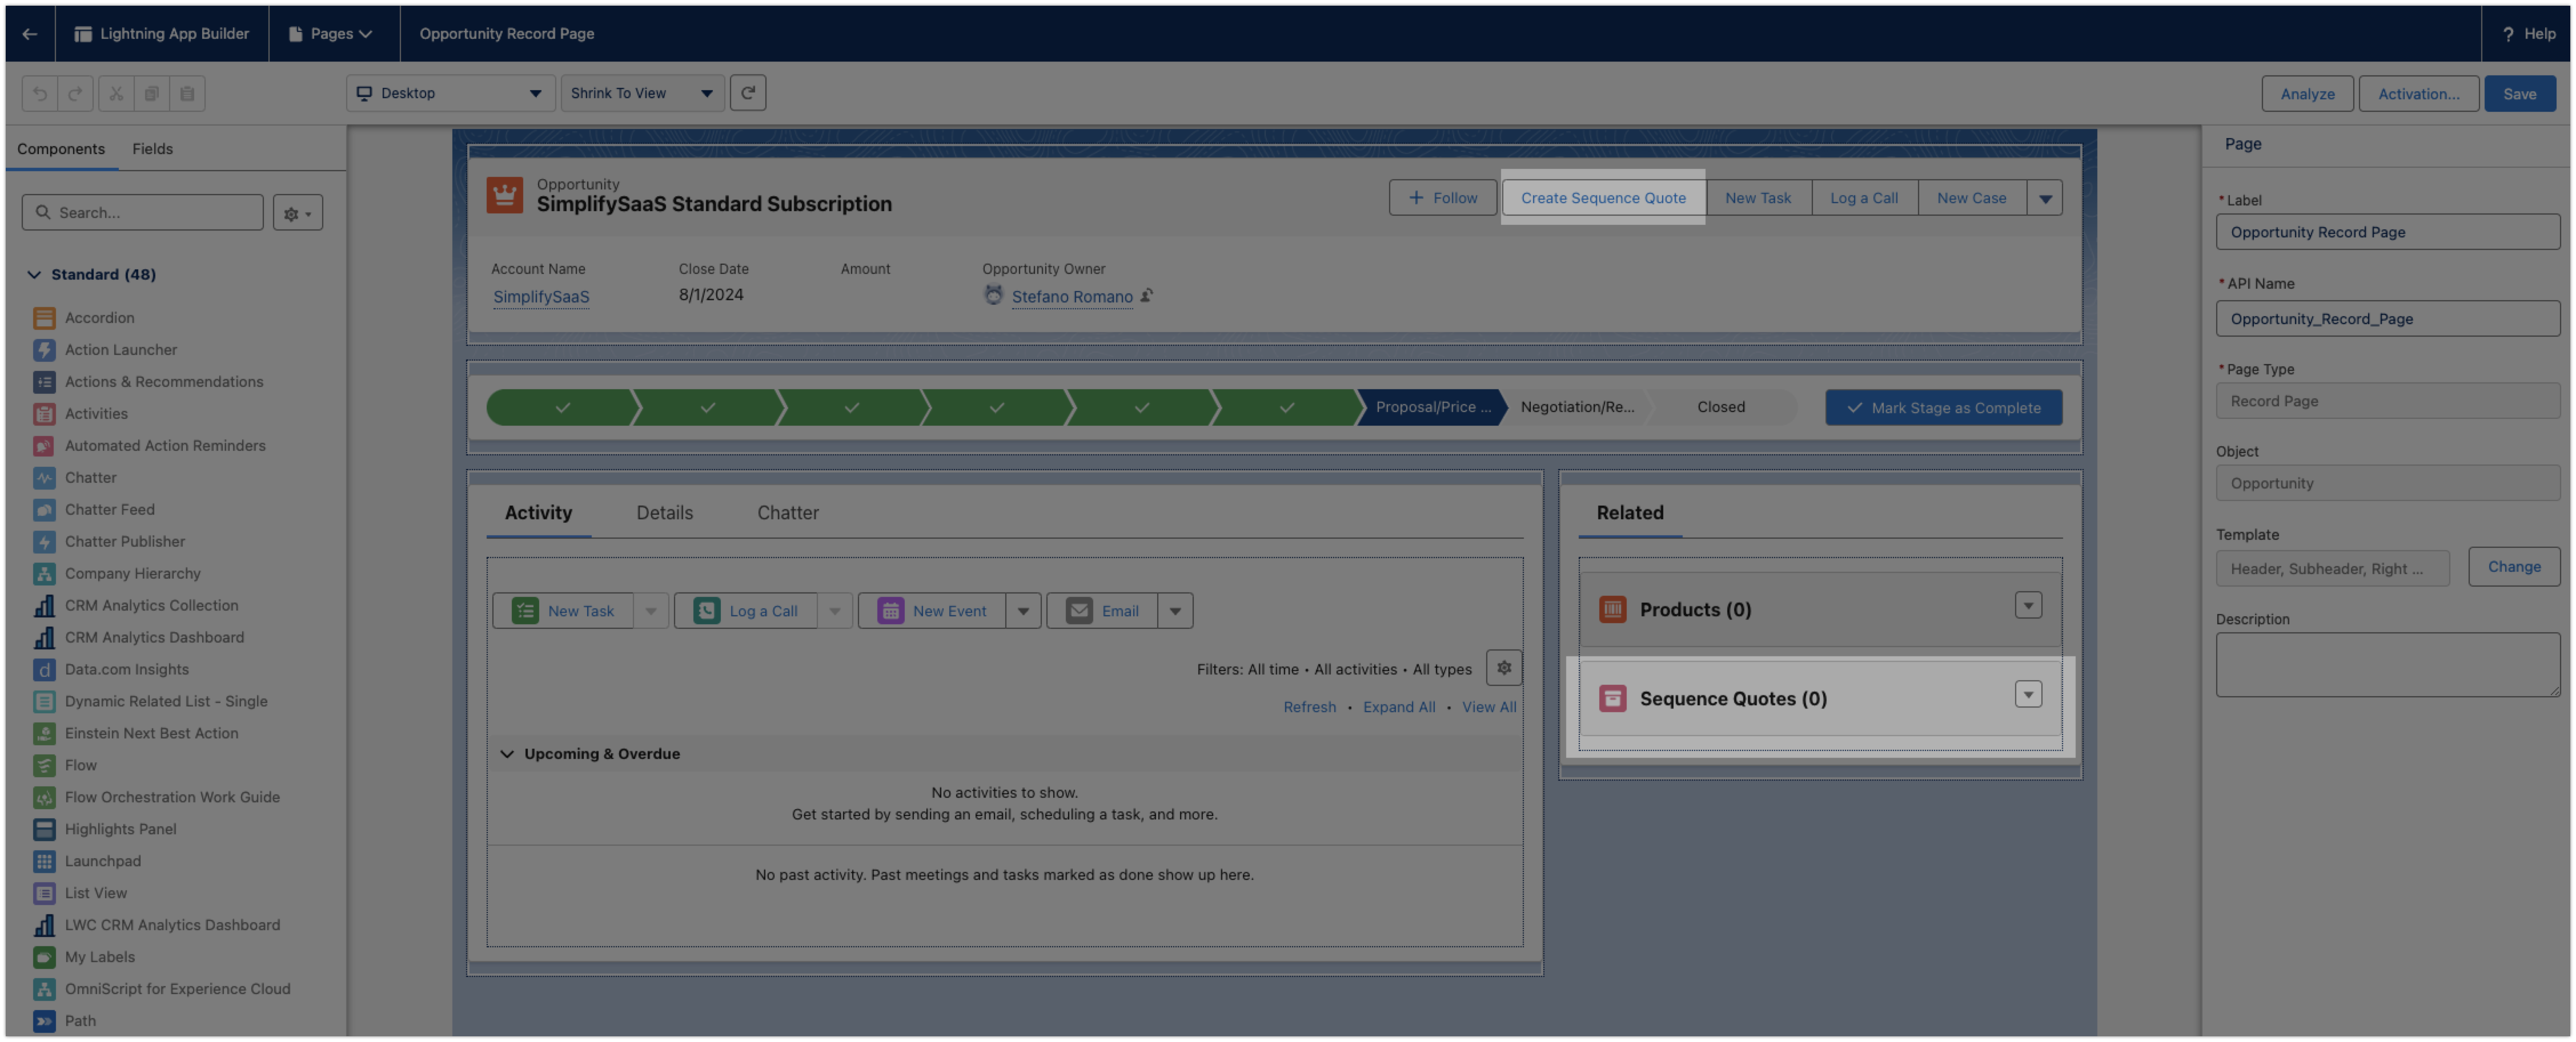This screenshot has height=1042, width=2576.
Task: Switch to the Components tab
Action: [61, 149]
